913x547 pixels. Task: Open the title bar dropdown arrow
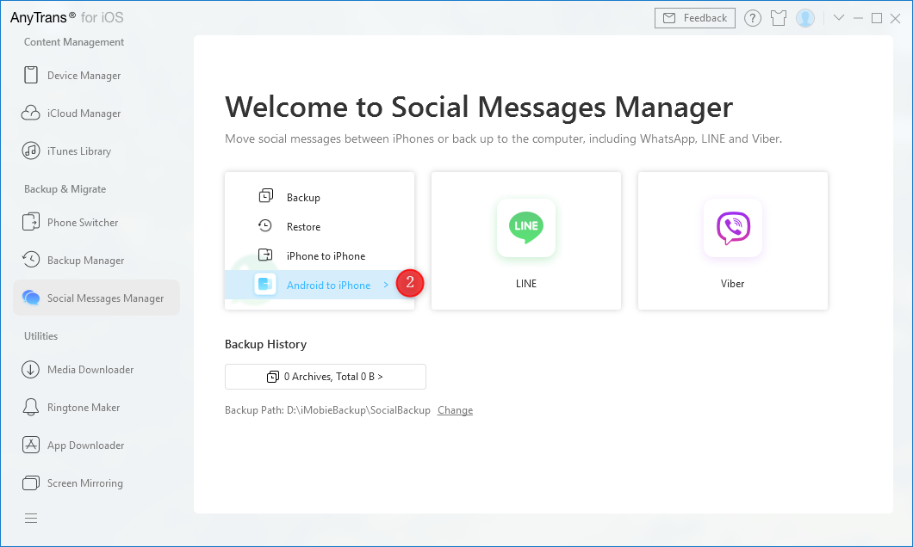(839, 18)
